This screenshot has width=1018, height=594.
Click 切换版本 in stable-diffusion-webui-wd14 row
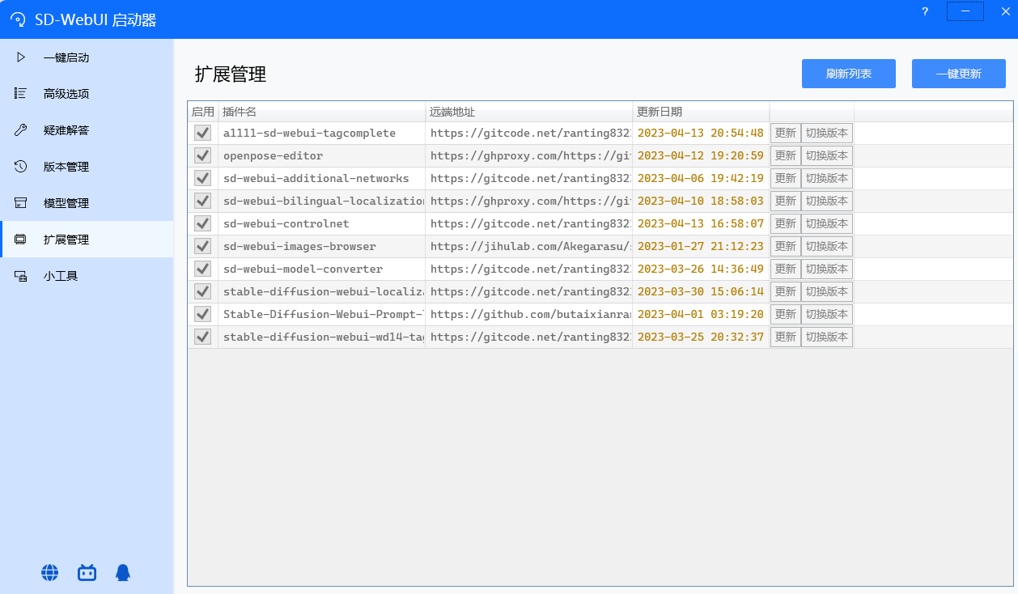827,337
